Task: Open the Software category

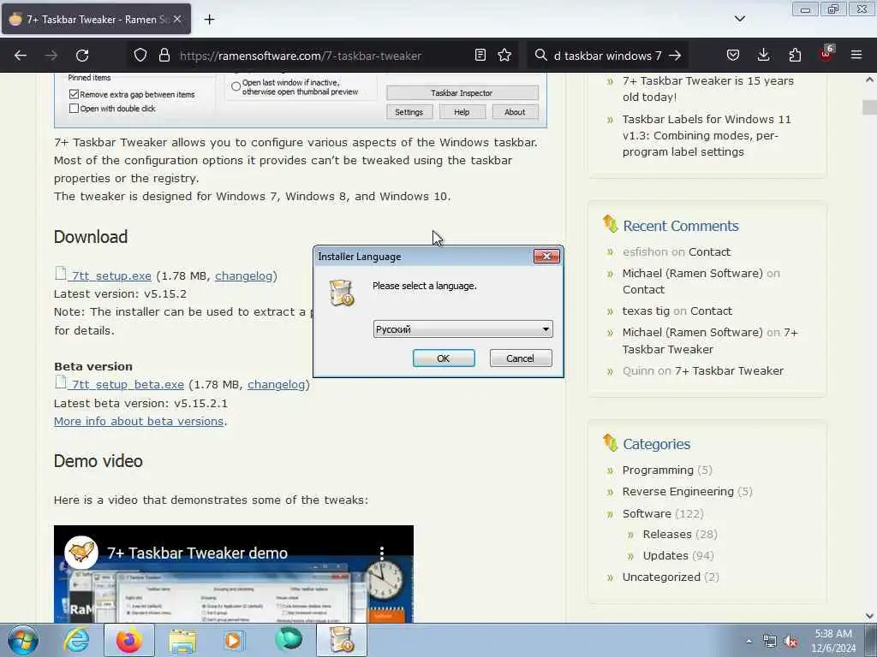Action: click(647, 513)
